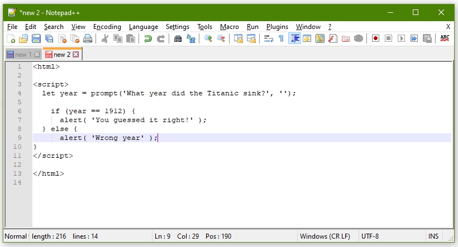Click Run macro multiple times icon
Viewport: 458px width, 247px height.
pyautogui.click(x=414, y=38)
